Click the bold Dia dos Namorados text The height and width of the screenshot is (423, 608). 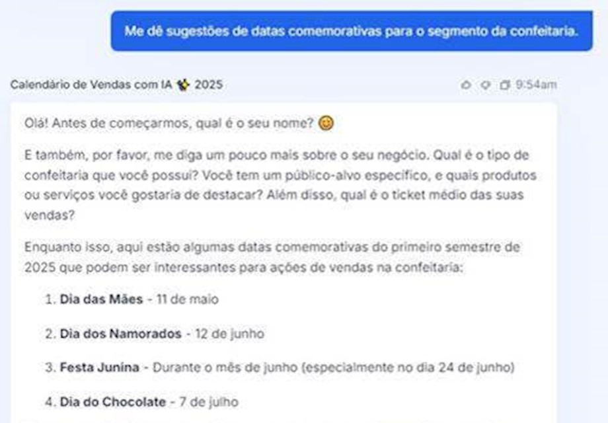(120, 334)
